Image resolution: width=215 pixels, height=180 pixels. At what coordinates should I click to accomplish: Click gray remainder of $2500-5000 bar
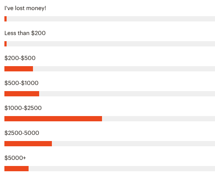tap(133, 144)
